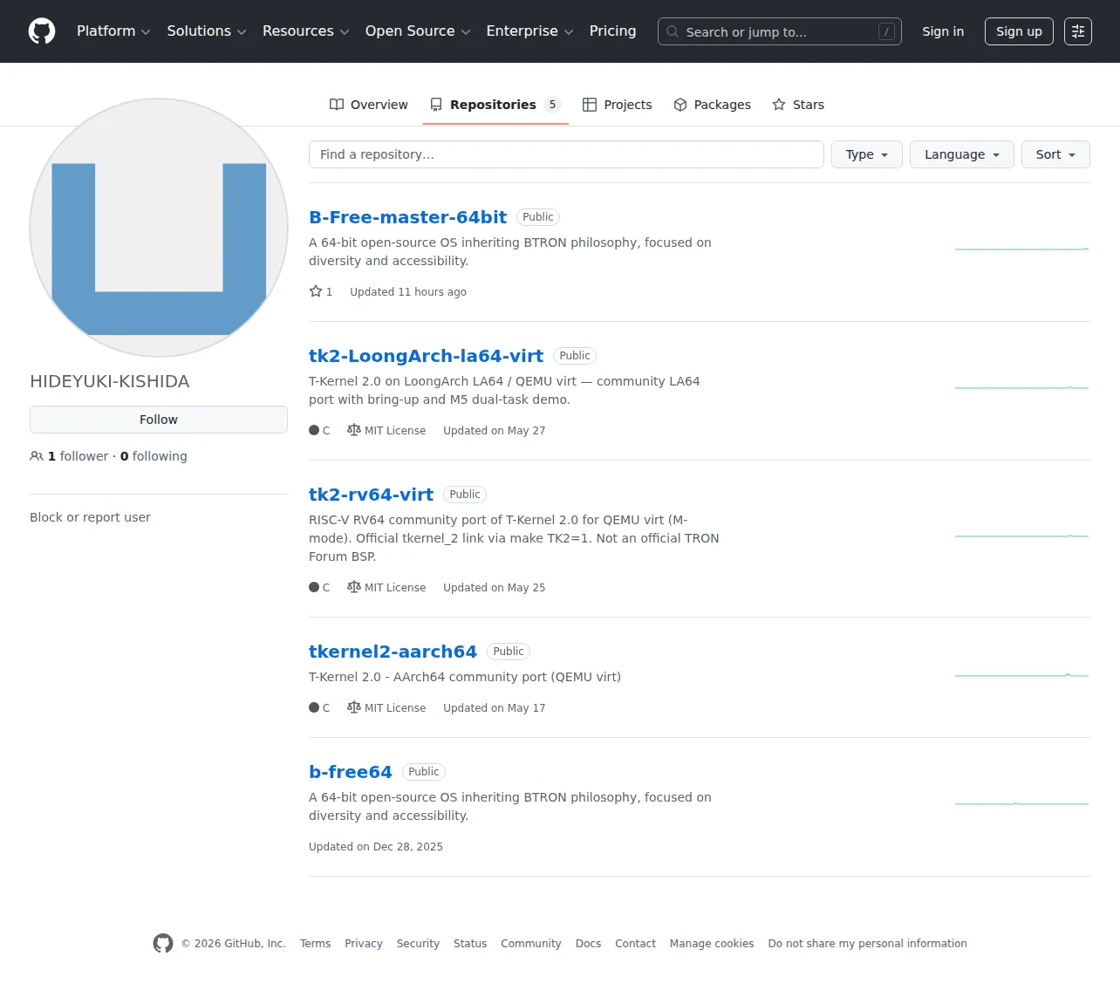Open the Stars tab
The height and width of the screenshot is (990, 1120).
point(798,105)
